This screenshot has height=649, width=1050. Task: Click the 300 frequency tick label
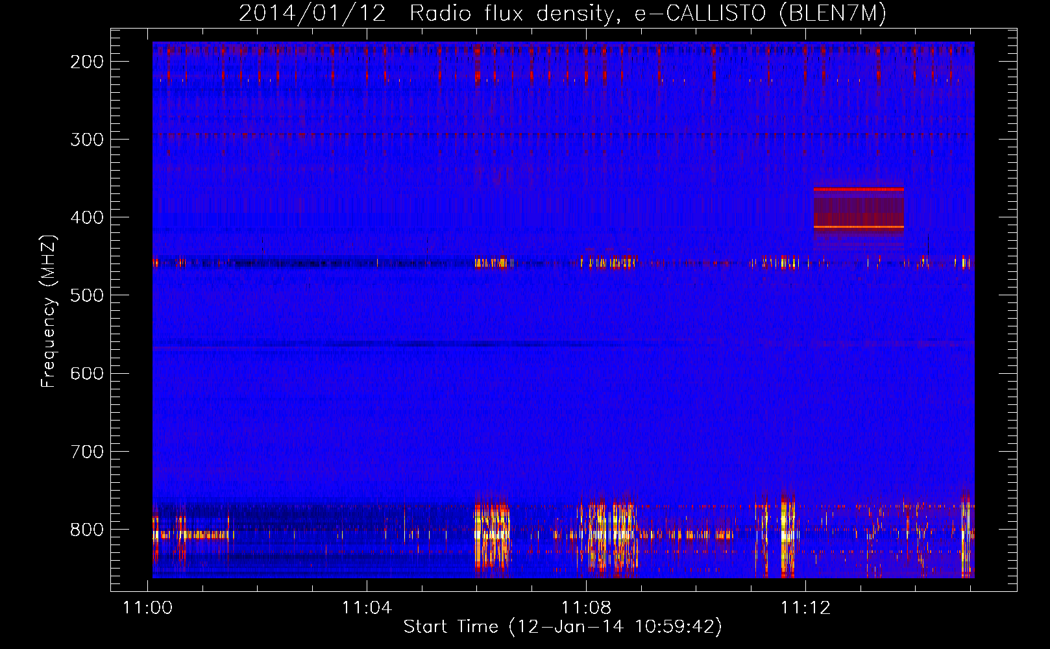point(87,140)
